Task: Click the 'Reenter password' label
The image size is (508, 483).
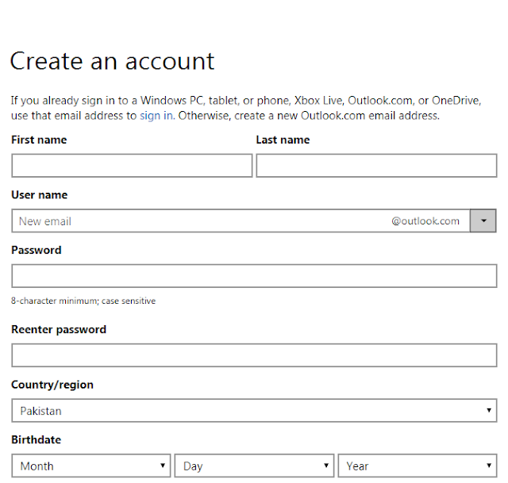Action: click(x=59, y=329)
